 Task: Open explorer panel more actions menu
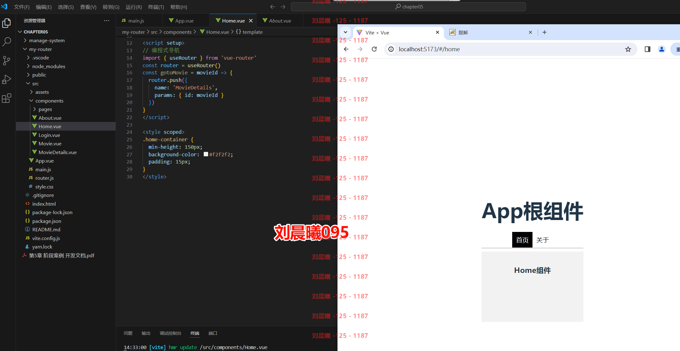coord(107,21)
